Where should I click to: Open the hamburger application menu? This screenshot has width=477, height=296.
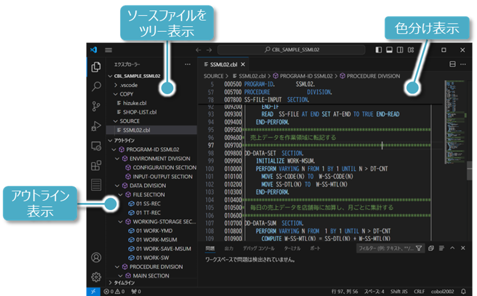point(109,50)
